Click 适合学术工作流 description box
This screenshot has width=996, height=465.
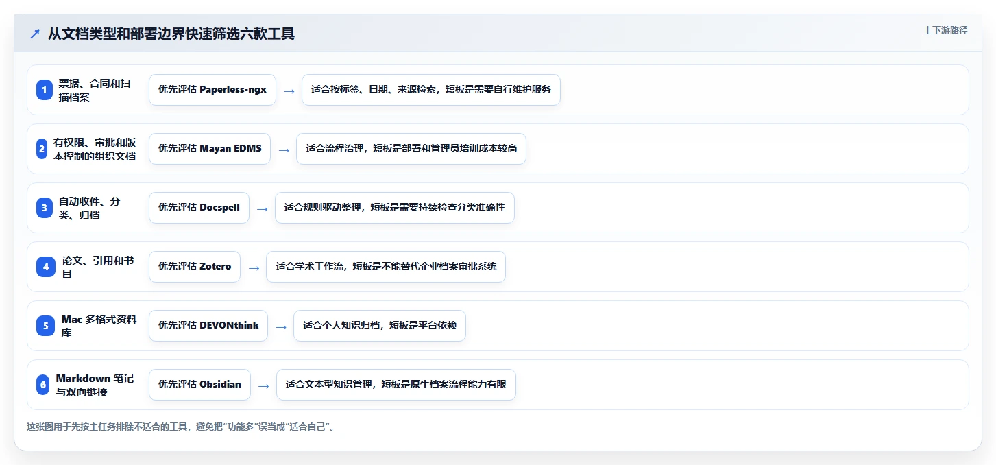pos(386,267)
